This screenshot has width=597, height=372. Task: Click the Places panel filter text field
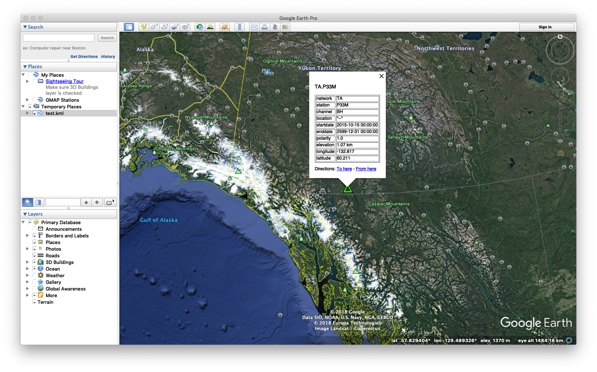[63, 202]
